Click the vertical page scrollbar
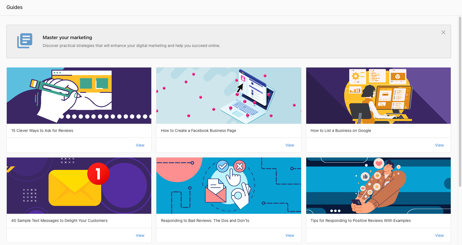This screenshot has height=245, width=462. (x=460, y=101)
